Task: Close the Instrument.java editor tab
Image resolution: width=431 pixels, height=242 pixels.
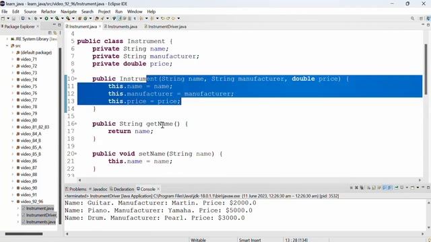Action: pos(100,26)
